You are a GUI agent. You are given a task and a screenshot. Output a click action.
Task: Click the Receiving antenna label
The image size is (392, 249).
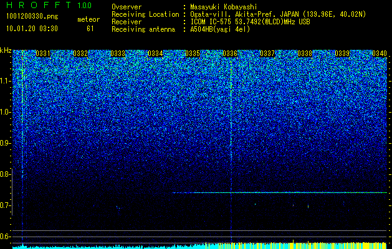[143, 29]
